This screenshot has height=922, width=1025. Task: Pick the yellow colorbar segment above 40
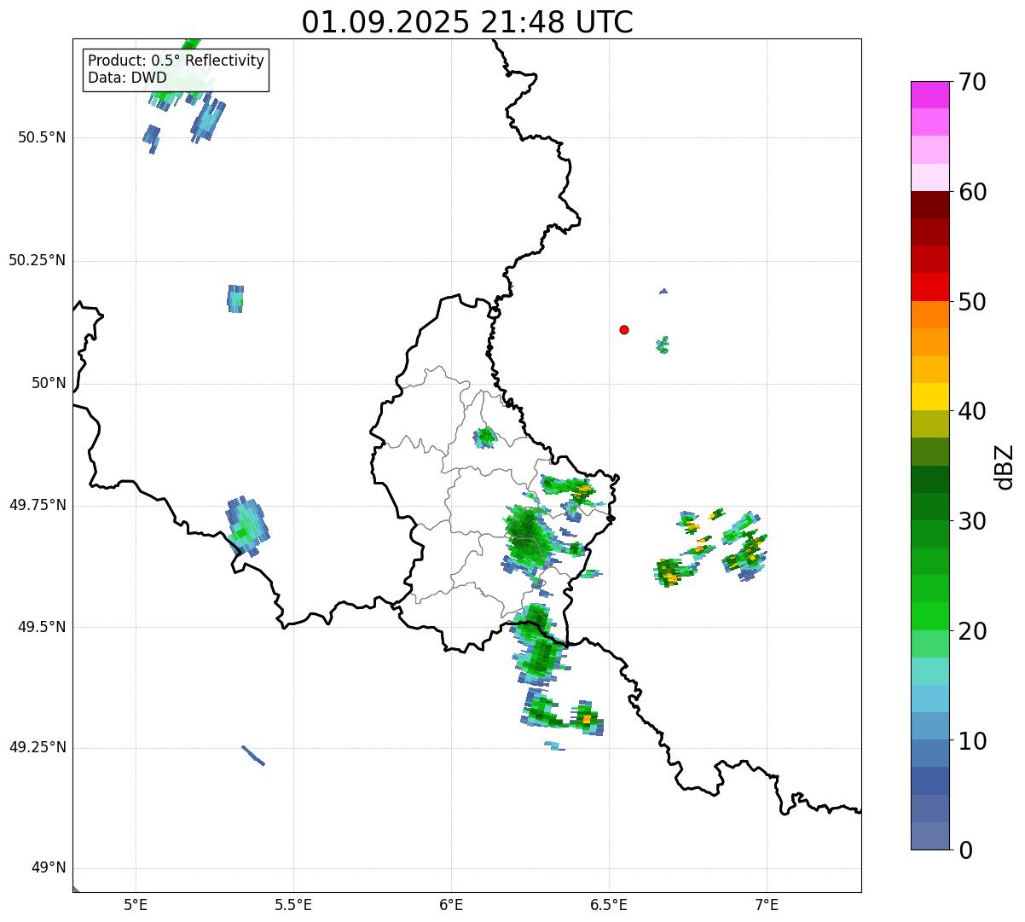tap(935, 397)
